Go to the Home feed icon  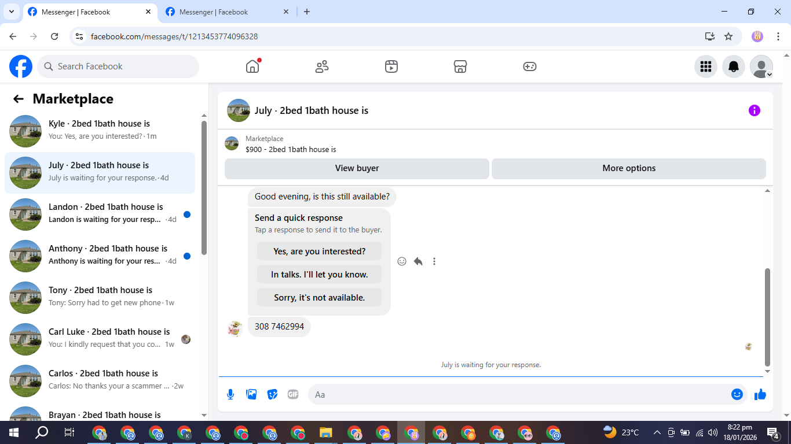point(252,66)
